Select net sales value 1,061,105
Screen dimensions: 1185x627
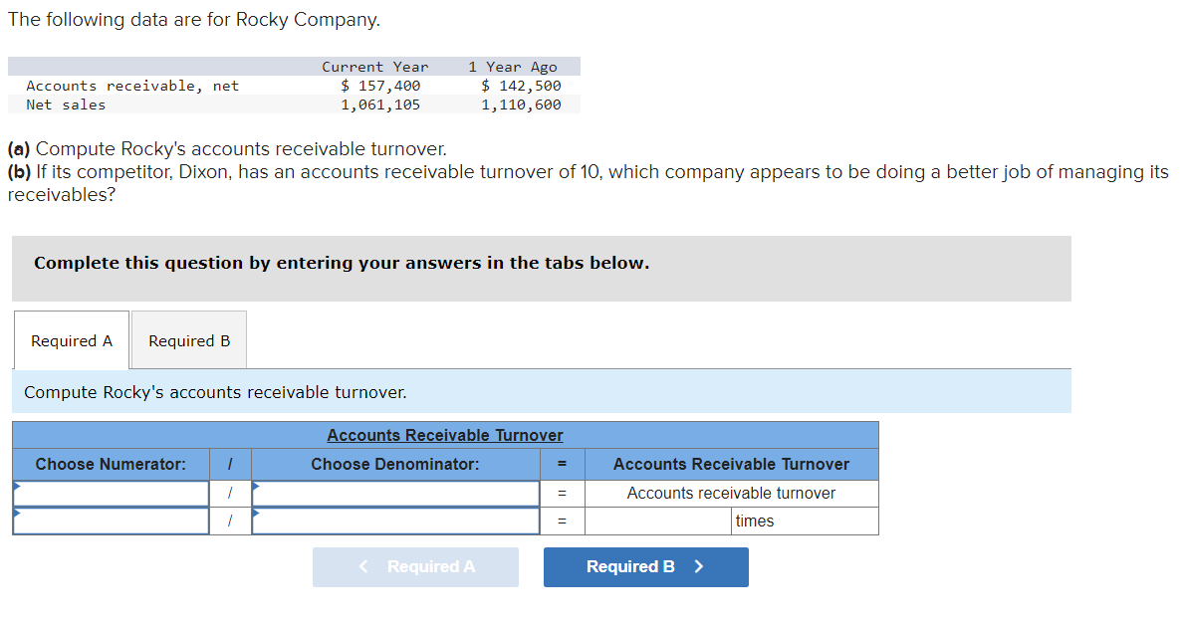[380, 105]
